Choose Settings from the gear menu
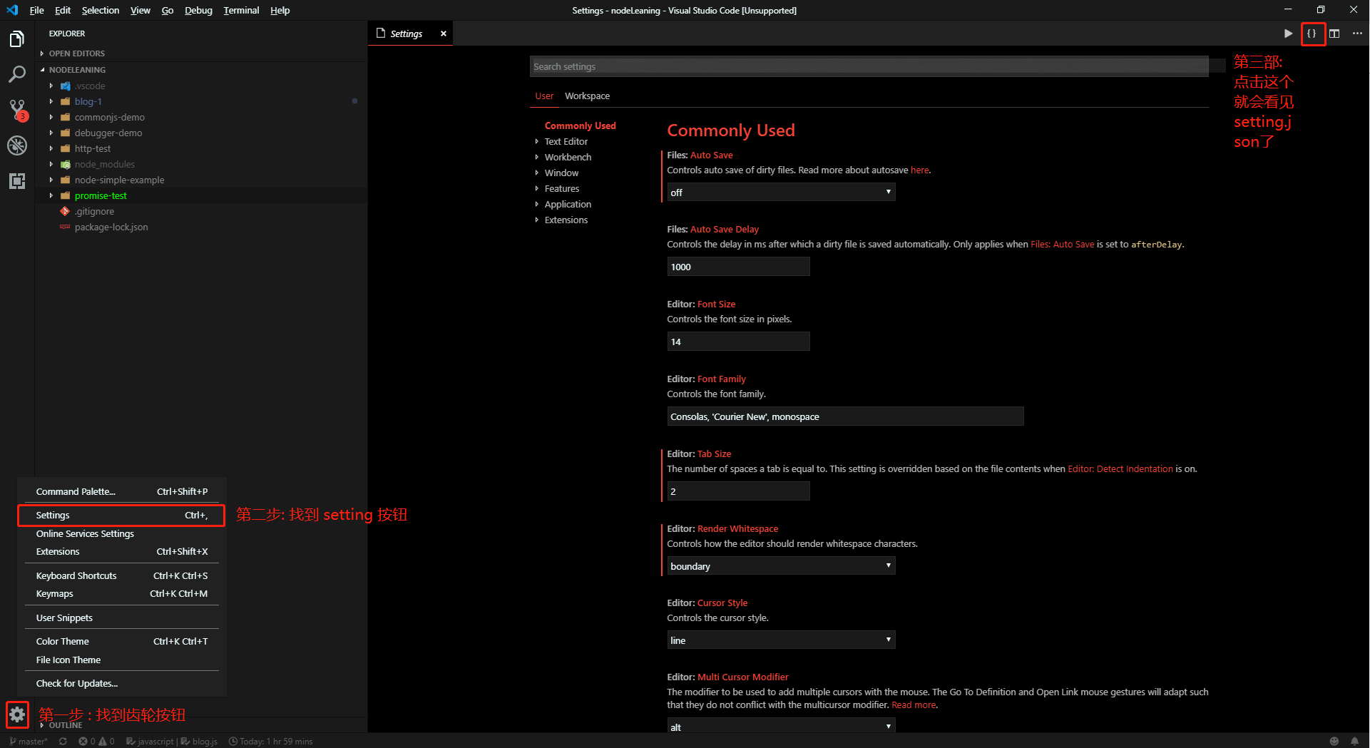1370x748 pixels. (x=122, y=515)
